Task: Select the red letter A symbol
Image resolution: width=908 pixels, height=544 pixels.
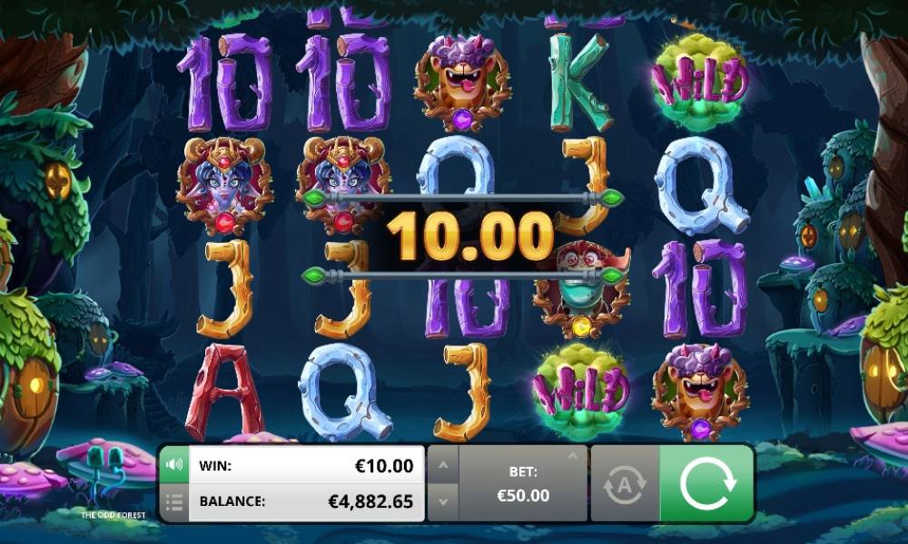Action: (x=224, y=392)
